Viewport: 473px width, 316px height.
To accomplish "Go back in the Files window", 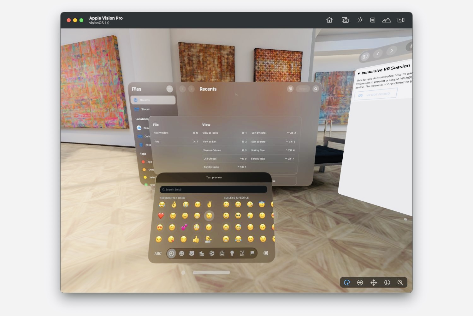I will [183, 89].
